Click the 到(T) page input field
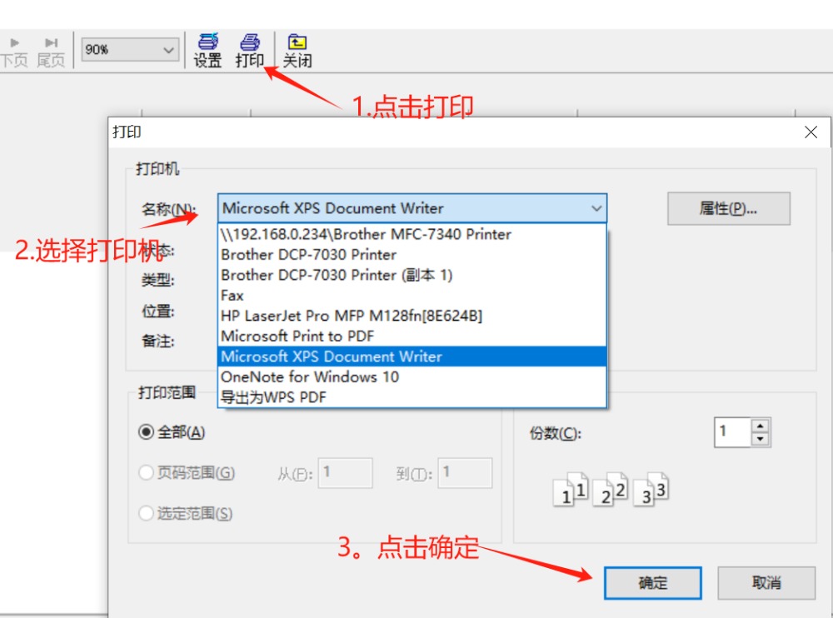This screenshot has height=618, width=833. 465,472
